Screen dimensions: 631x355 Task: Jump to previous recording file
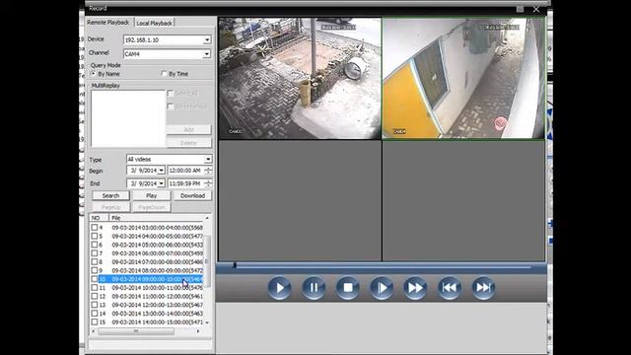450,287
